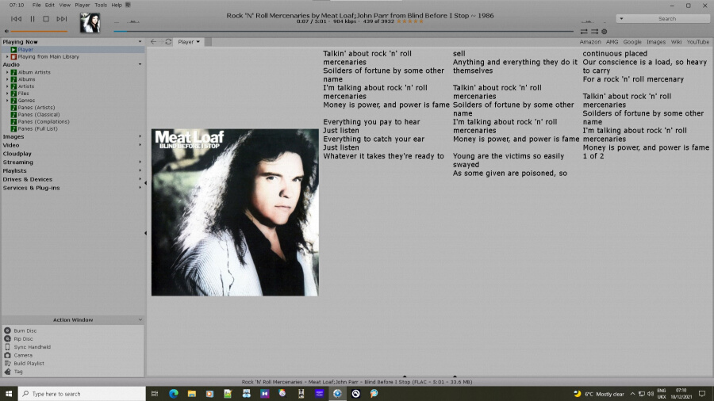
Task: Toggle repeat playback mode
Action: point(584,32)
